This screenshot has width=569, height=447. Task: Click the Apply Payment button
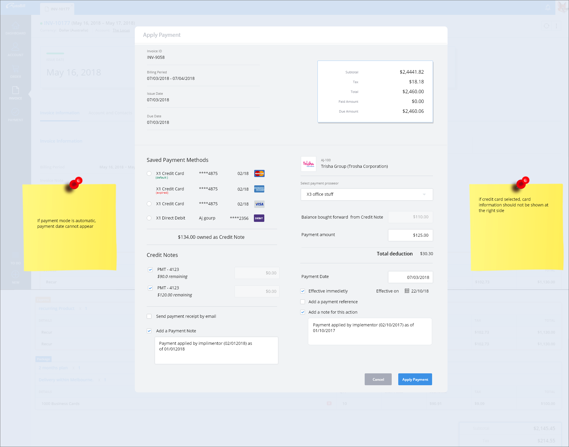pos(415,380)
